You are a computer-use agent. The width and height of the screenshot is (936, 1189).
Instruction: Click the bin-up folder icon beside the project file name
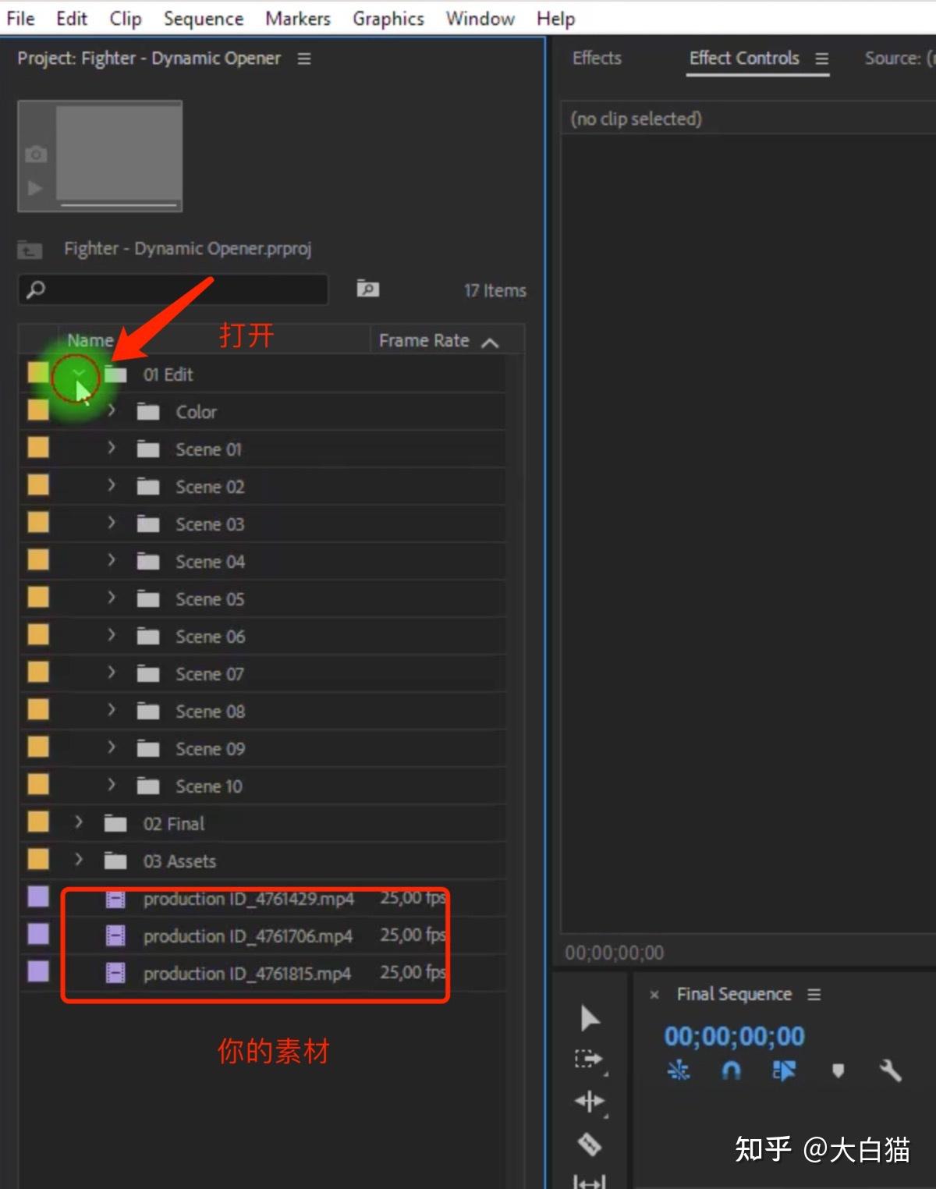point(30,250)
